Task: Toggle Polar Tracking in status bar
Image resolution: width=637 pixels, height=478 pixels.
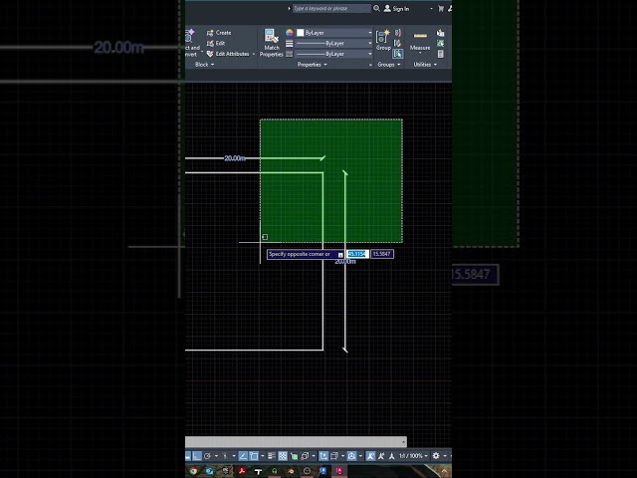Action: (x=207, y=456)
